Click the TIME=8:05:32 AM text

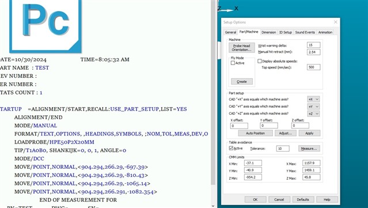[105, 59]
